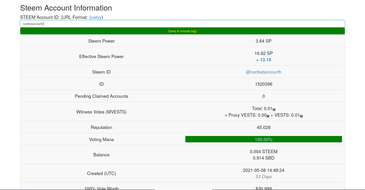Select the reputation value 45.028
This screenshot has width=365, height=190.
pyautogui.click(x=263, y=127)
